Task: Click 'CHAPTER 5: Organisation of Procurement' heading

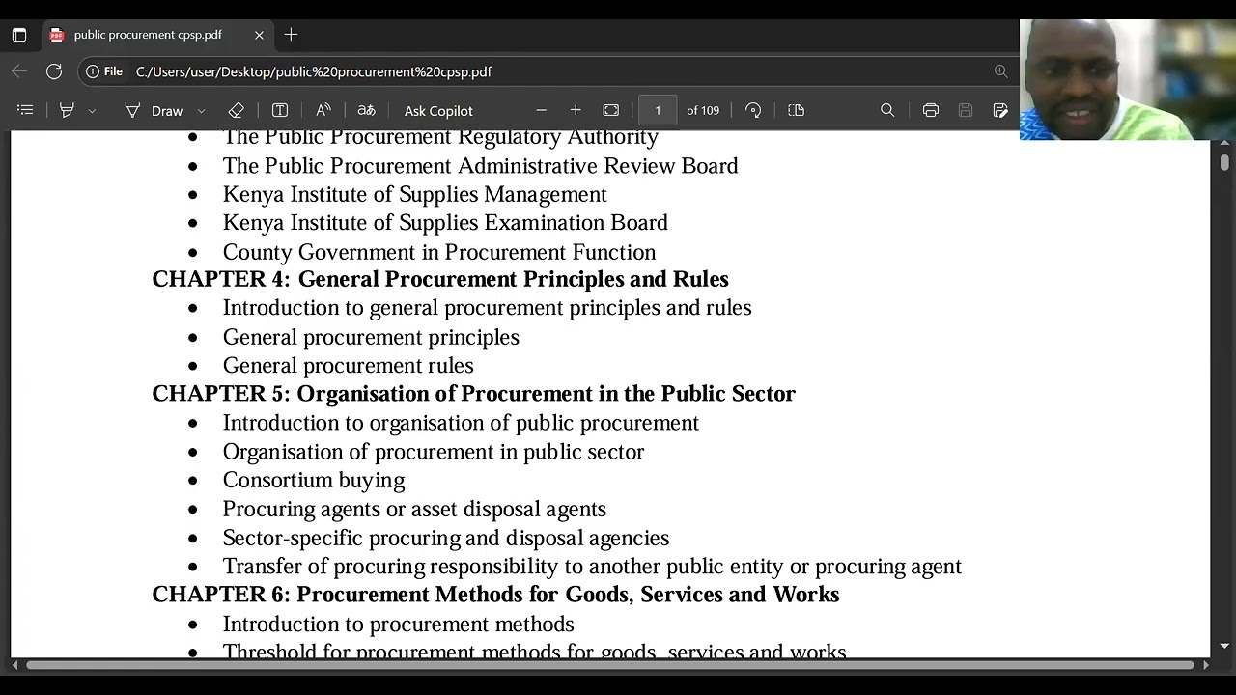Action: tap(473, 394)
